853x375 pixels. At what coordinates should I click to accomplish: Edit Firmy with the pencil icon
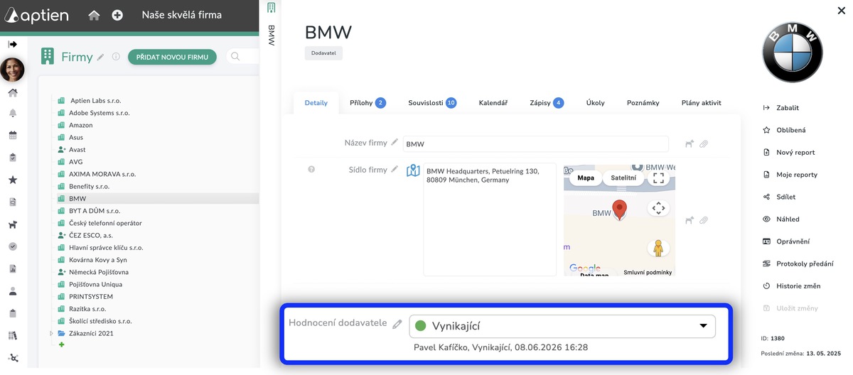pyautogui.click(x=100, y=57)
